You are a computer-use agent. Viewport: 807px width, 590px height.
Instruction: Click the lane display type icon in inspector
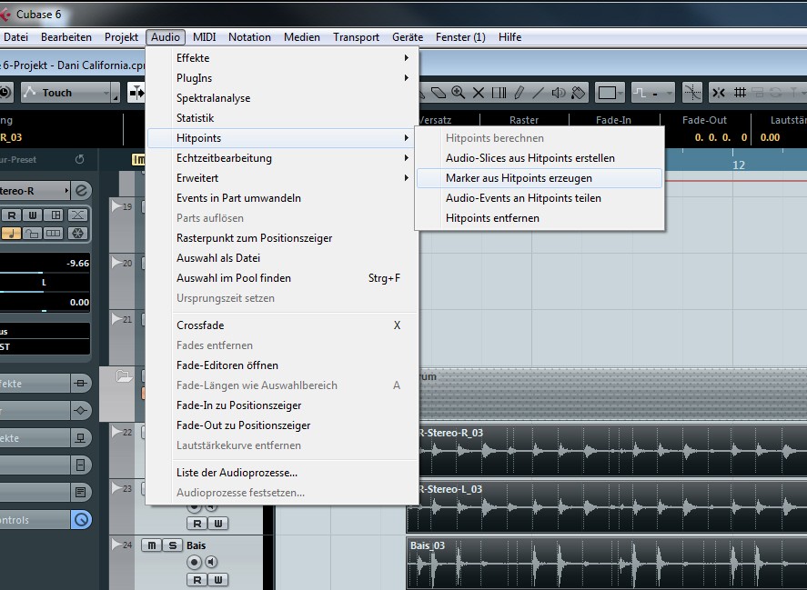(x=53, y=234)
